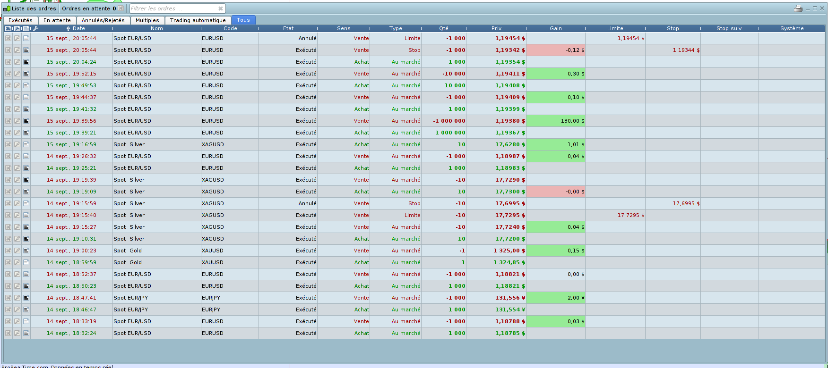Viewport: 828px width, 368px height.
Task: Clear the order filter with the X icon
Action: point(220,8)
